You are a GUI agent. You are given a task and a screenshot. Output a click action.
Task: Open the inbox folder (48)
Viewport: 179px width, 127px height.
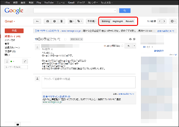[x=12, y=36]
